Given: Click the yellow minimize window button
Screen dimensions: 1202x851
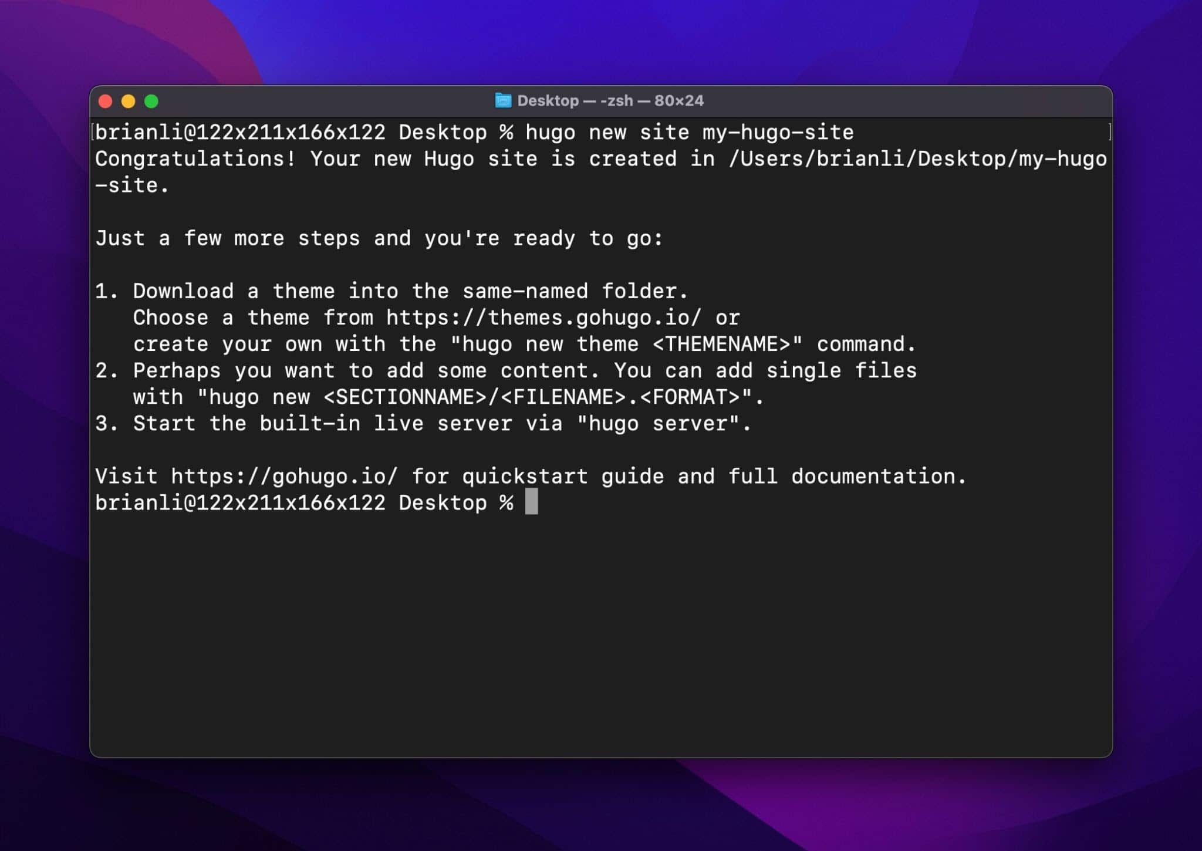Looking at the screenshot, I should click(129, 100).
